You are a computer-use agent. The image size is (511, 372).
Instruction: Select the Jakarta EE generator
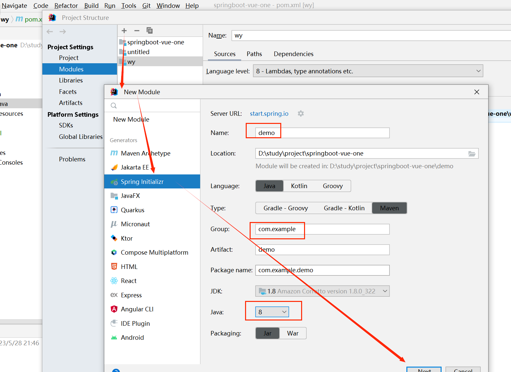click(152, 167)
